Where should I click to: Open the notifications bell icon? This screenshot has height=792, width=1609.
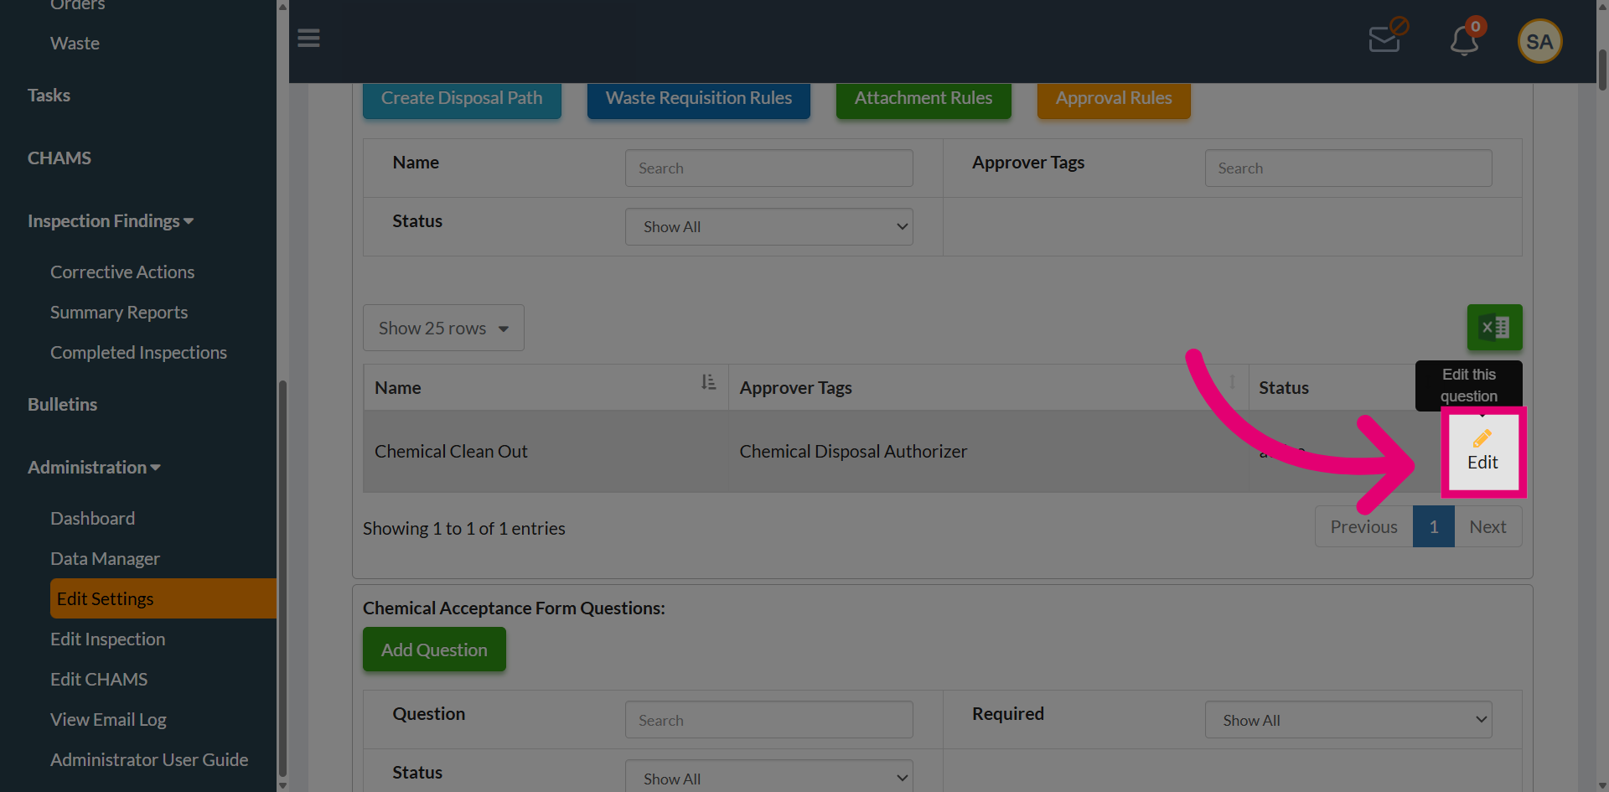(1466, 39)
